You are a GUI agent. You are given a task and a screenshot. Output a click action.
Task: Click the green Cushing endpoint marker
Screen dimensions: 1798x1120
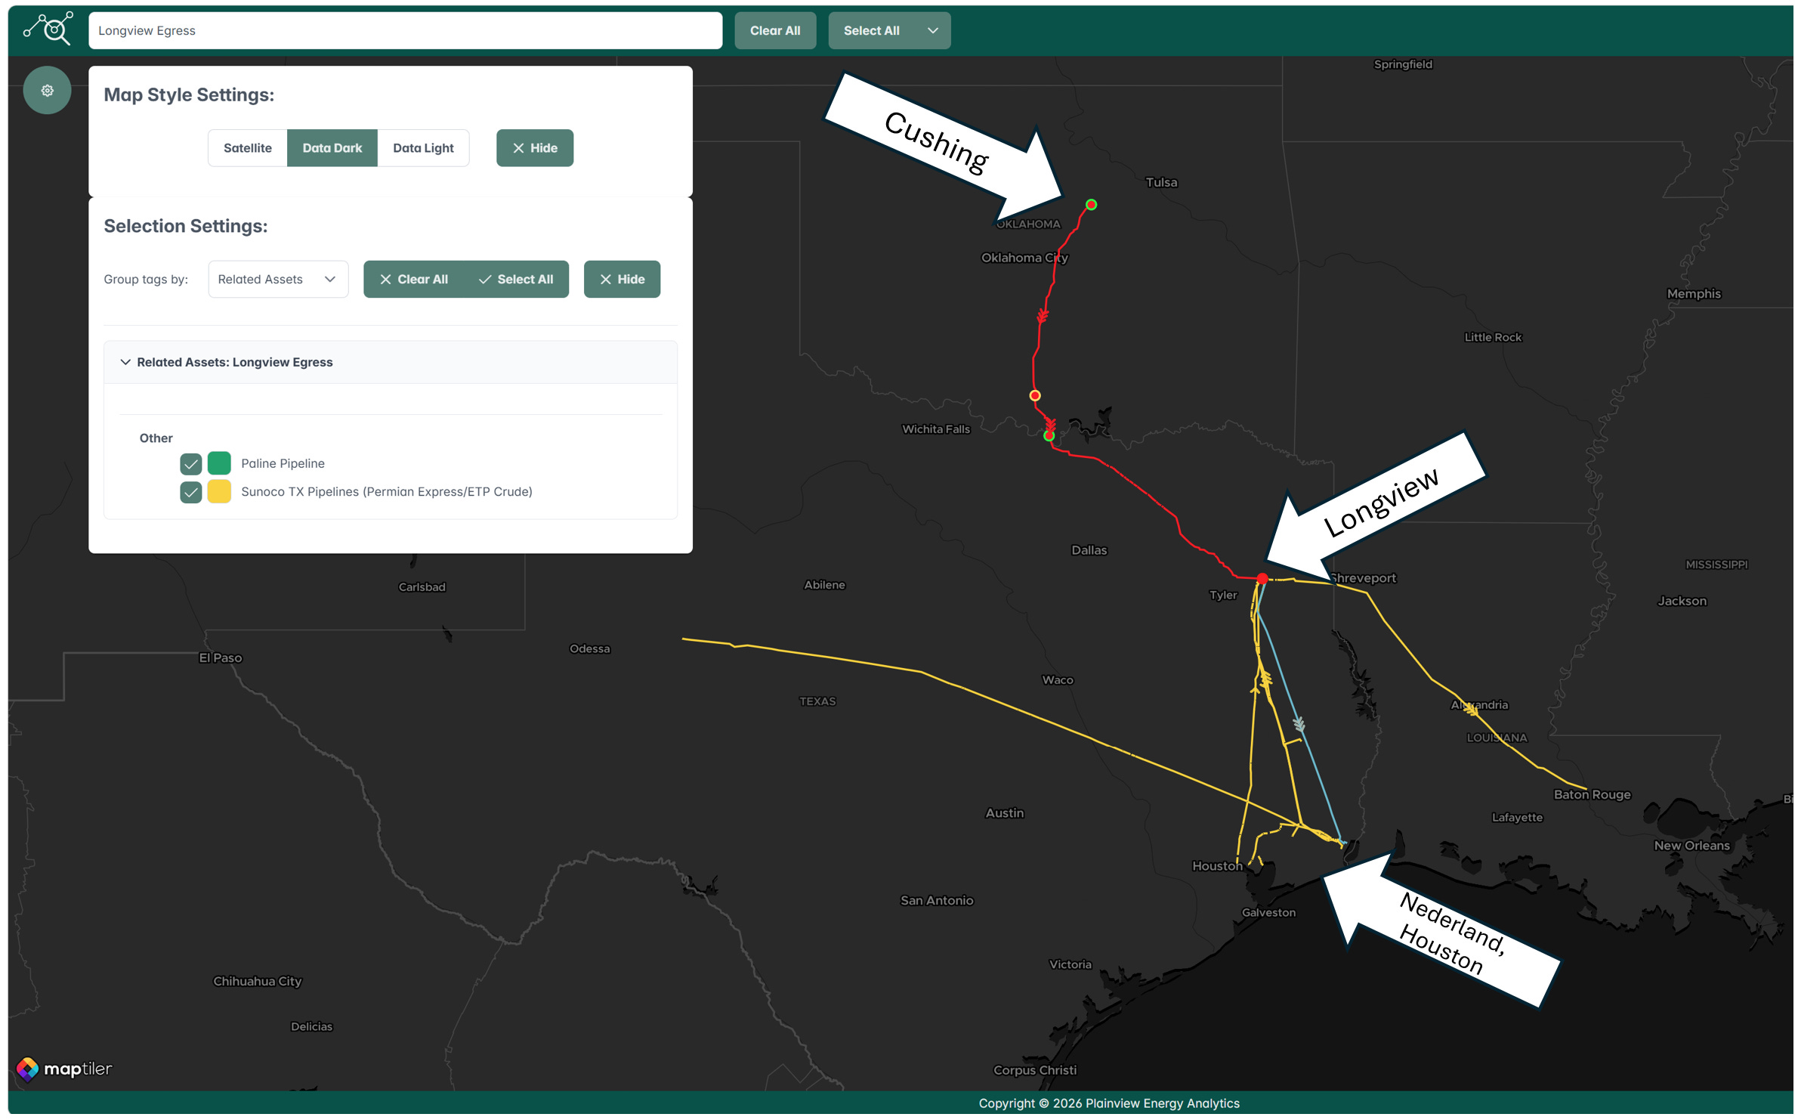pos(1091,205)
